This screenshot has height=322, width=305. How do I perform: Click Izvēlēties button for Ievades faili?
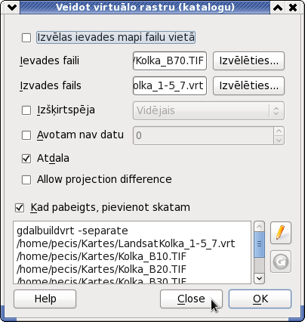pos(248,60)
